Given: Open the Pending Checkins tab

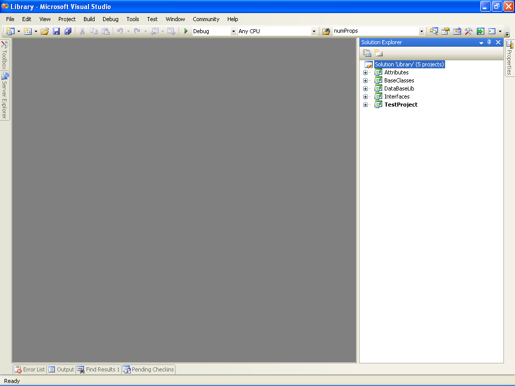Looking at the screenshot, I should coord(148,369).
